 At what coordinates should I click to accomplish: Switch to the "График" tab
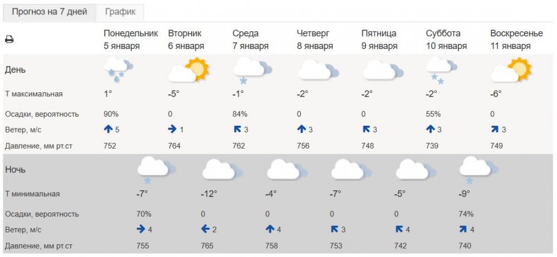[x=120, y=12]
